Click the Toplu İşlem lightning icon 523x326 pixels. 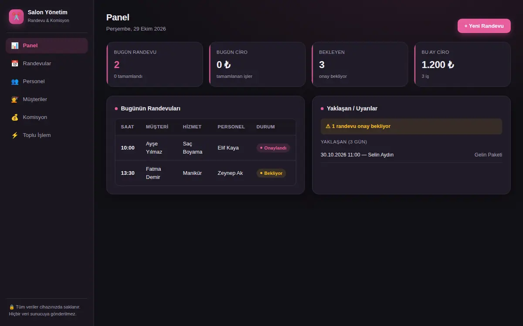click(x=15, y=135)
